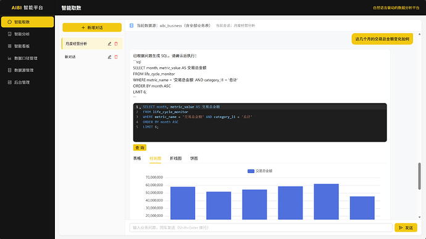The image size is (426, 239).
Task: Click the 查询 button
Action: coord(140,148)
